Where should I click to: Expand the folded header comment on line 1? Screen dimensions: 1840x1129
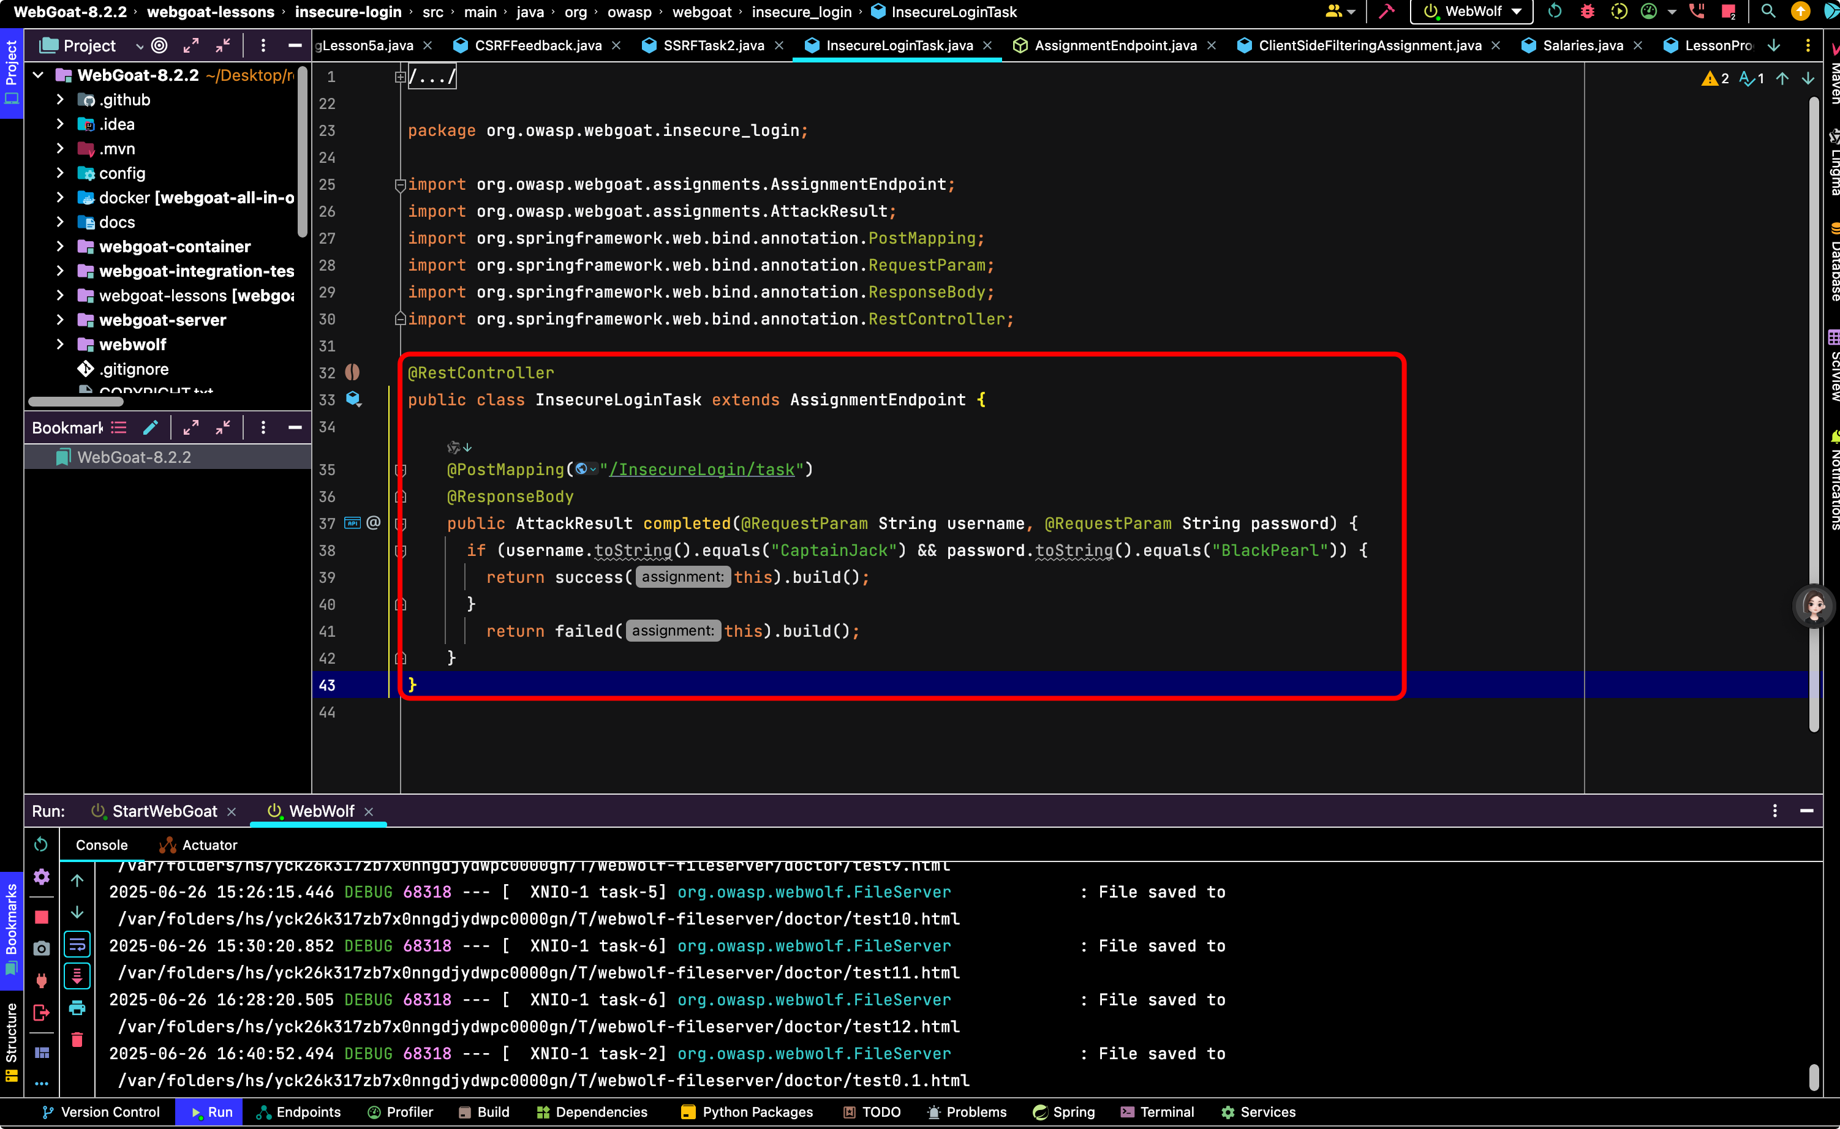tap(401, 77)
